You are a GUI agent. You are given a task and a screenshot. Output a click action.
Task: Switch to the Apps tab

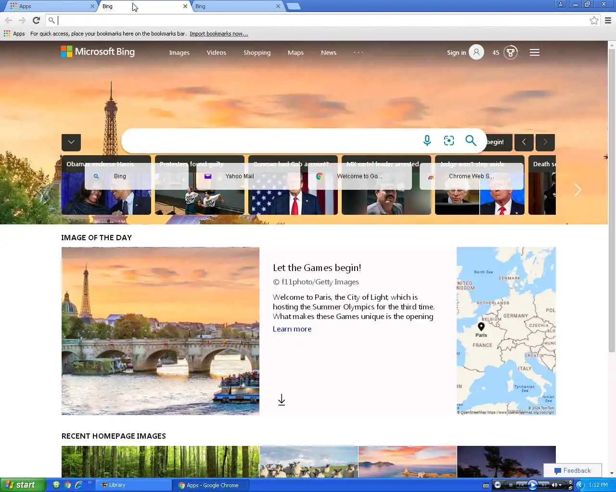[51, 6]
